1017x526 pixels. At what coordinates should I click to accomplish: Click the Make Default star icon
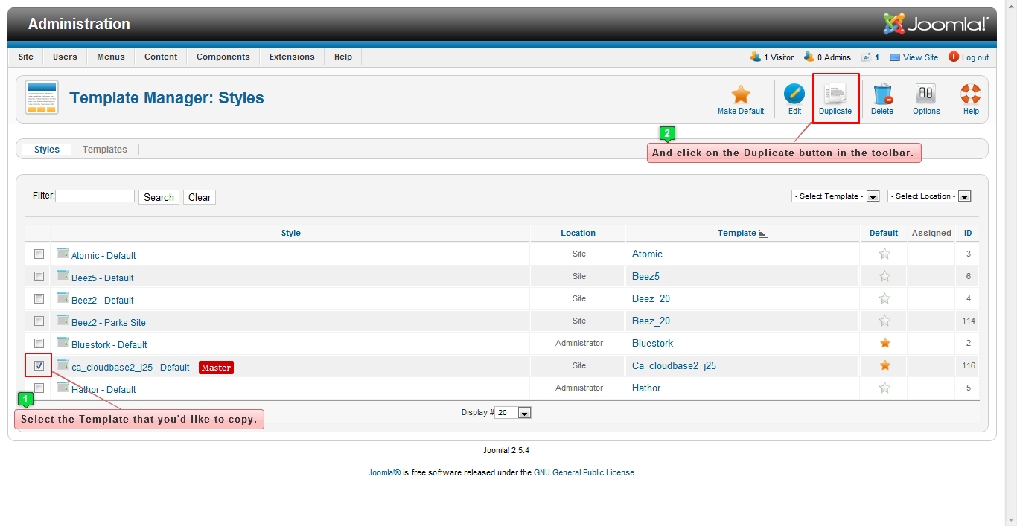[x=741, y=94]
